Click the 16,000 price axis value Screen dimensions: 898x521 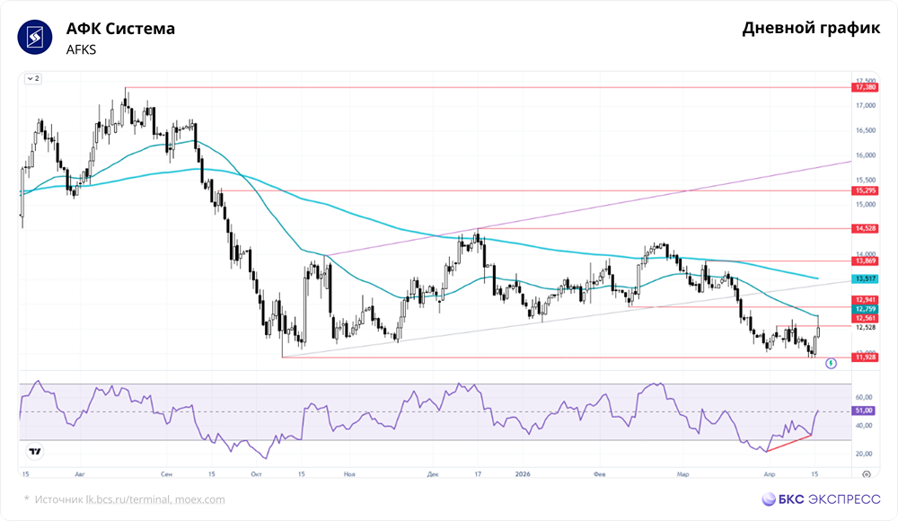click(x=866, y=155)
